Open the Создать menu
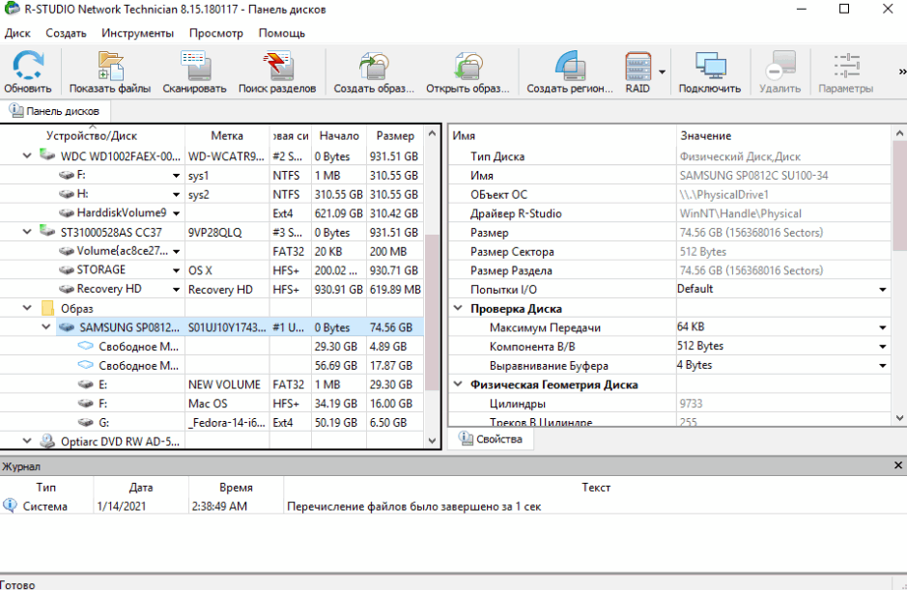This screenshot has height=590, width=907. (x=66, y=33)
